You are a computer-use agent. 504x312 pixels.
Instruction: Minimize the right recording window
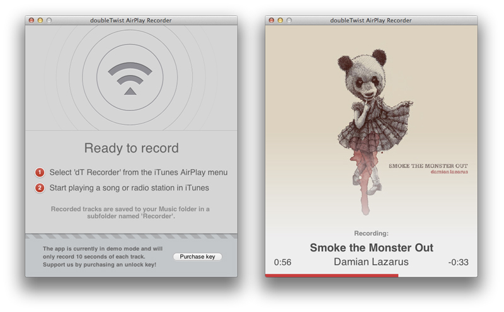(x=280, y=20)
